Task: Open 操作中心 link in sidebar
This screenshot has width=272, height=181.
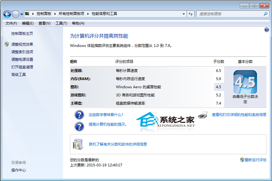Action: pyautogui.click(x=19, y=170)
